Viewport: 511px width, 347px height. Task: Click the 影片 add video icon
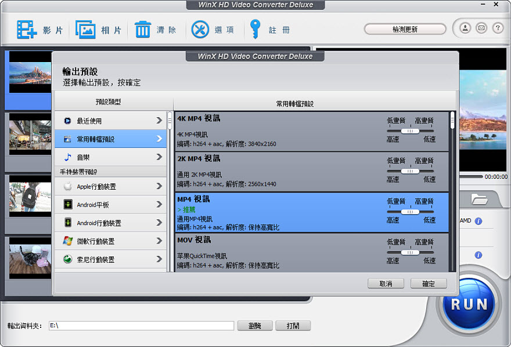coord(27,30)
